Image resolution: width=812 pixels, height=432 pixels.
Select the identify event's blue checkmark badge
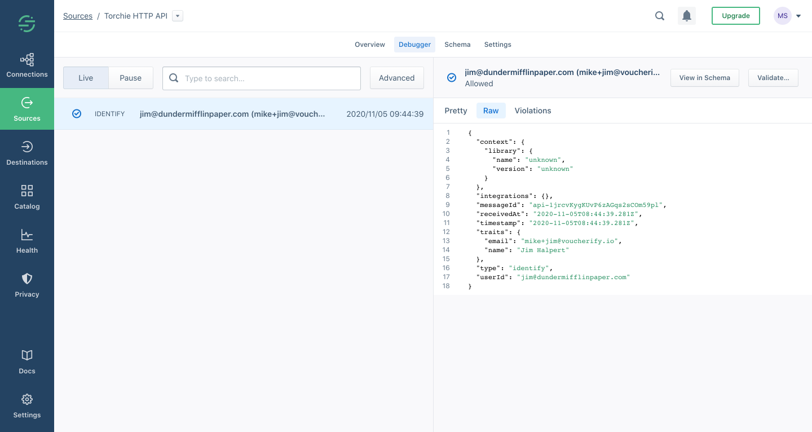[76, 113]
